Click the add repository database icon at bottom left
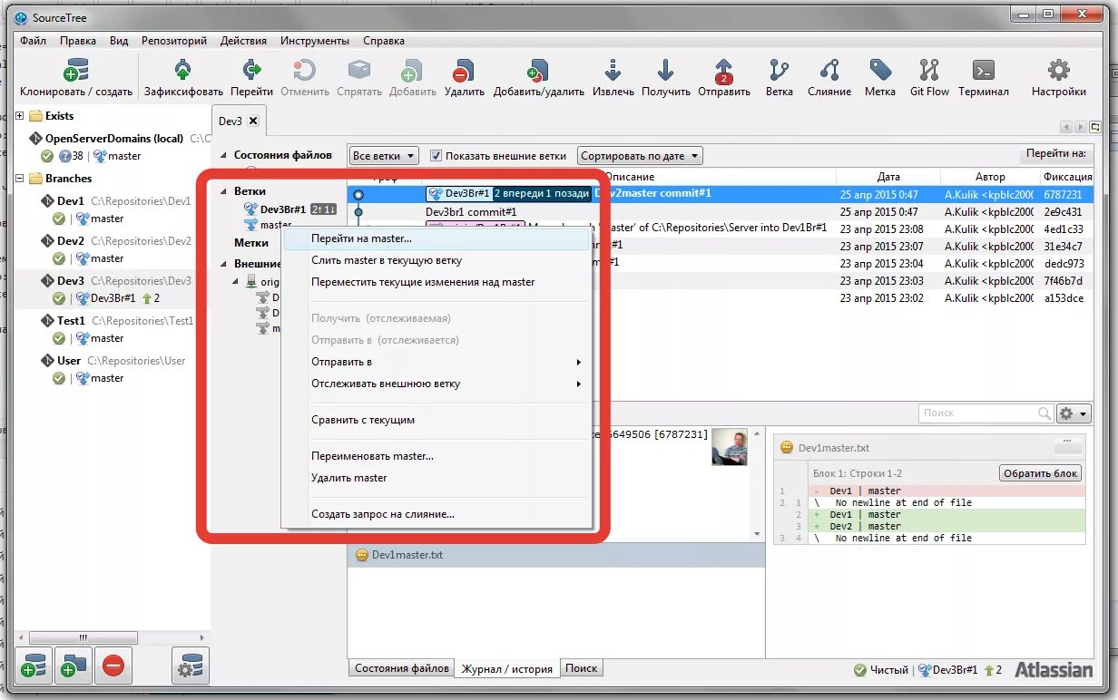 [34, 666]
